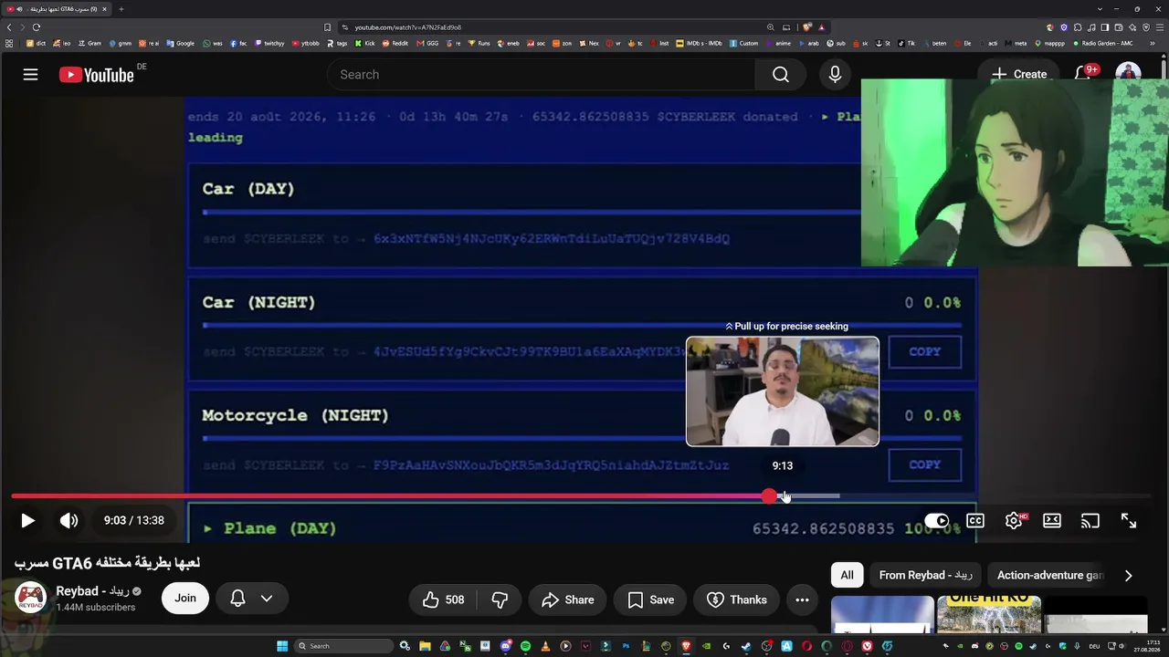This screenshot has height=657, width=1169.
Task: Play the paused video
Action: point(27,520)
